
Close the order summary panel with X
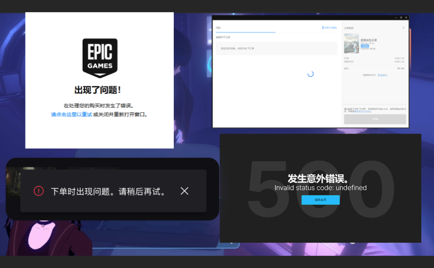(403, 28)
